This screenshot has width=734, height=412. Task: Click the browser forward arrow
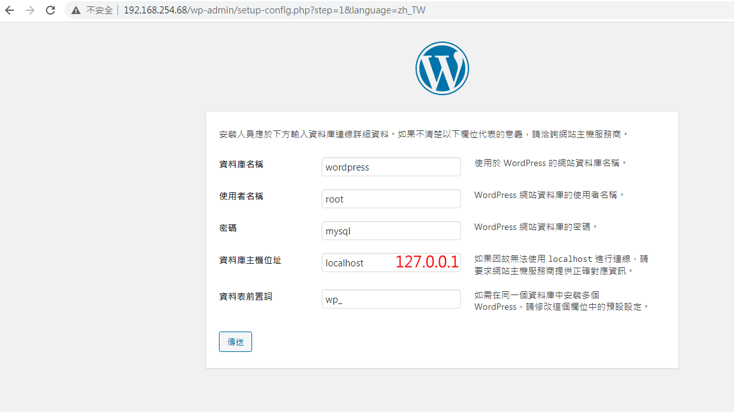coord(29,10)
